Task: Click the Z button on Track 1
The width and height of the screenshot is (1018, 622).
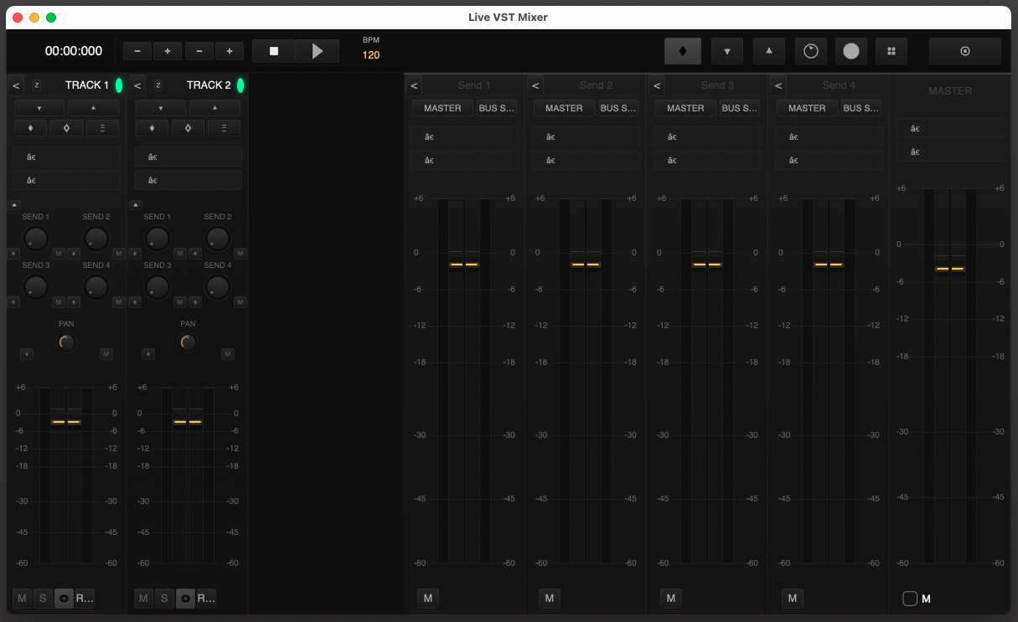Action: click(37, 85)
